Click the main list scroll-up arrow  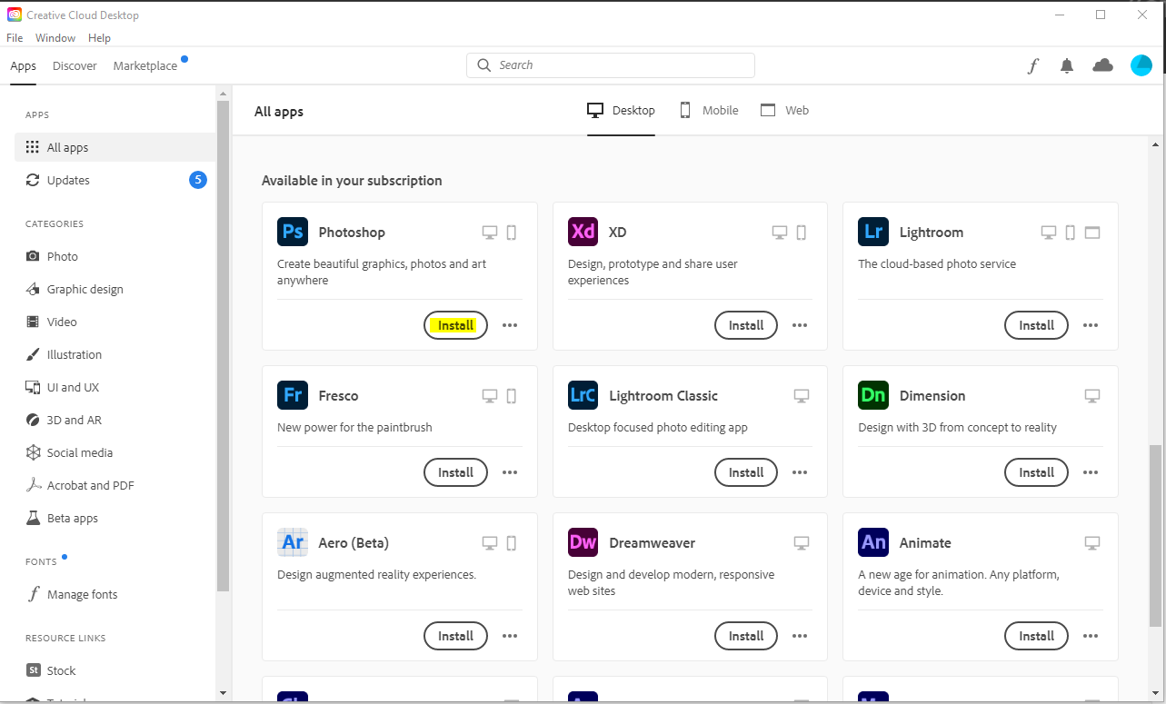1155,144
